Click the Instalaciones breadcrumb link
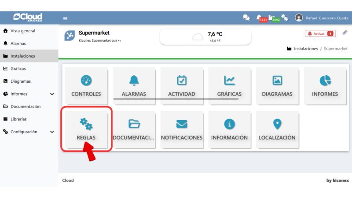This screenshot has width=352, height=198. tap(305, 48)
